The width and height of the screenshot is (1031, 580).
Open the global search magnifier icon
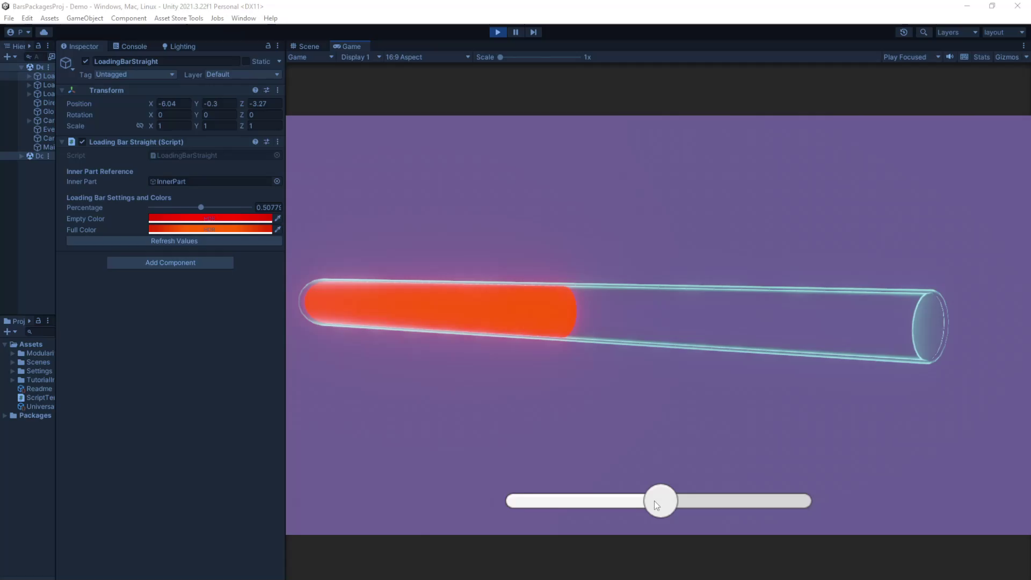[x=924, y=32]
